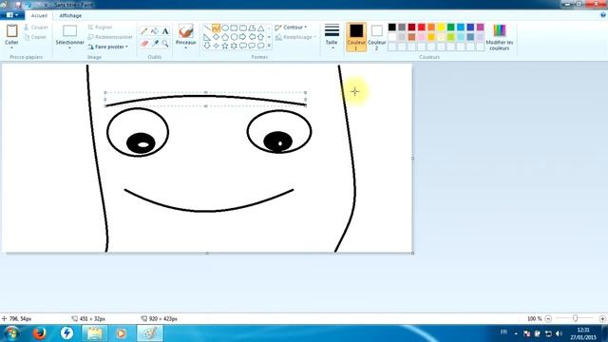
Task: Open the media player taskbar icon
Action: click(x=121, y=333)
